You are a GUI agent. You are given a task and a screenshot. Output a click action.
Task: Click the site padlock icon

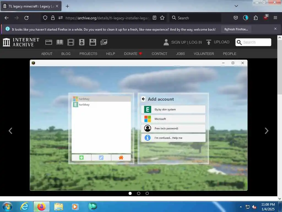point(53,18)
